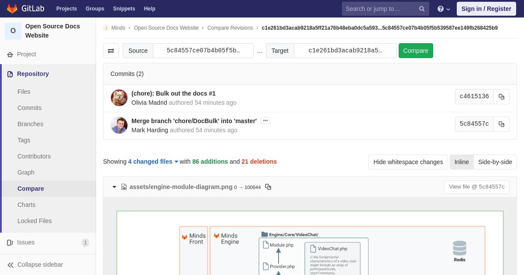524x275 pixels.
Task: Click the commit SHA 5c84557c label
Action: coord(474,124)
